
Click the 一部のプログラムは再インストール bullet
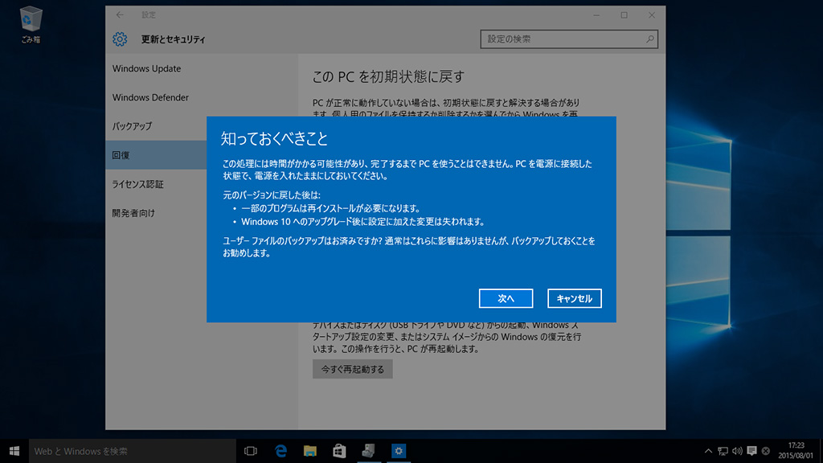(330, 208)
